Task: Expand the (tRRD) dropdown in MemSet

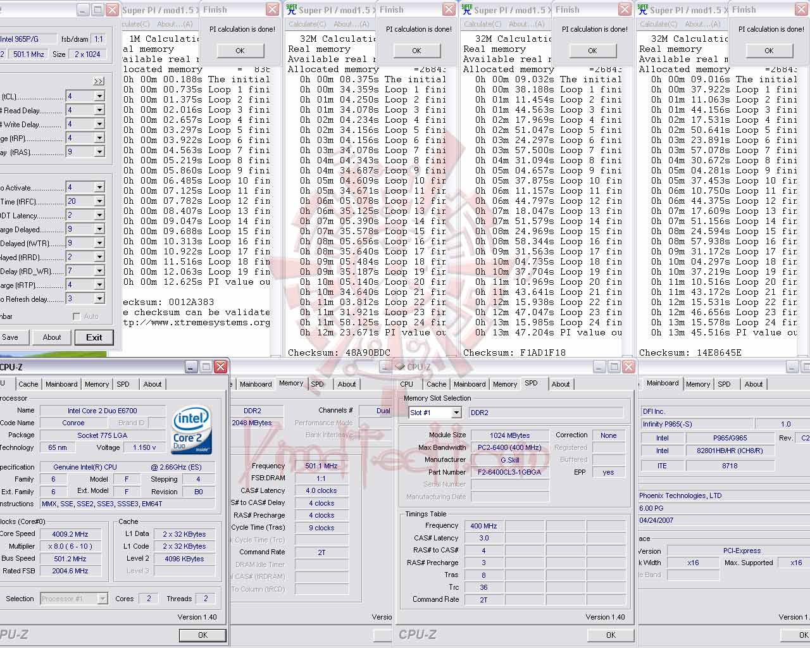Action: (99, 257)
